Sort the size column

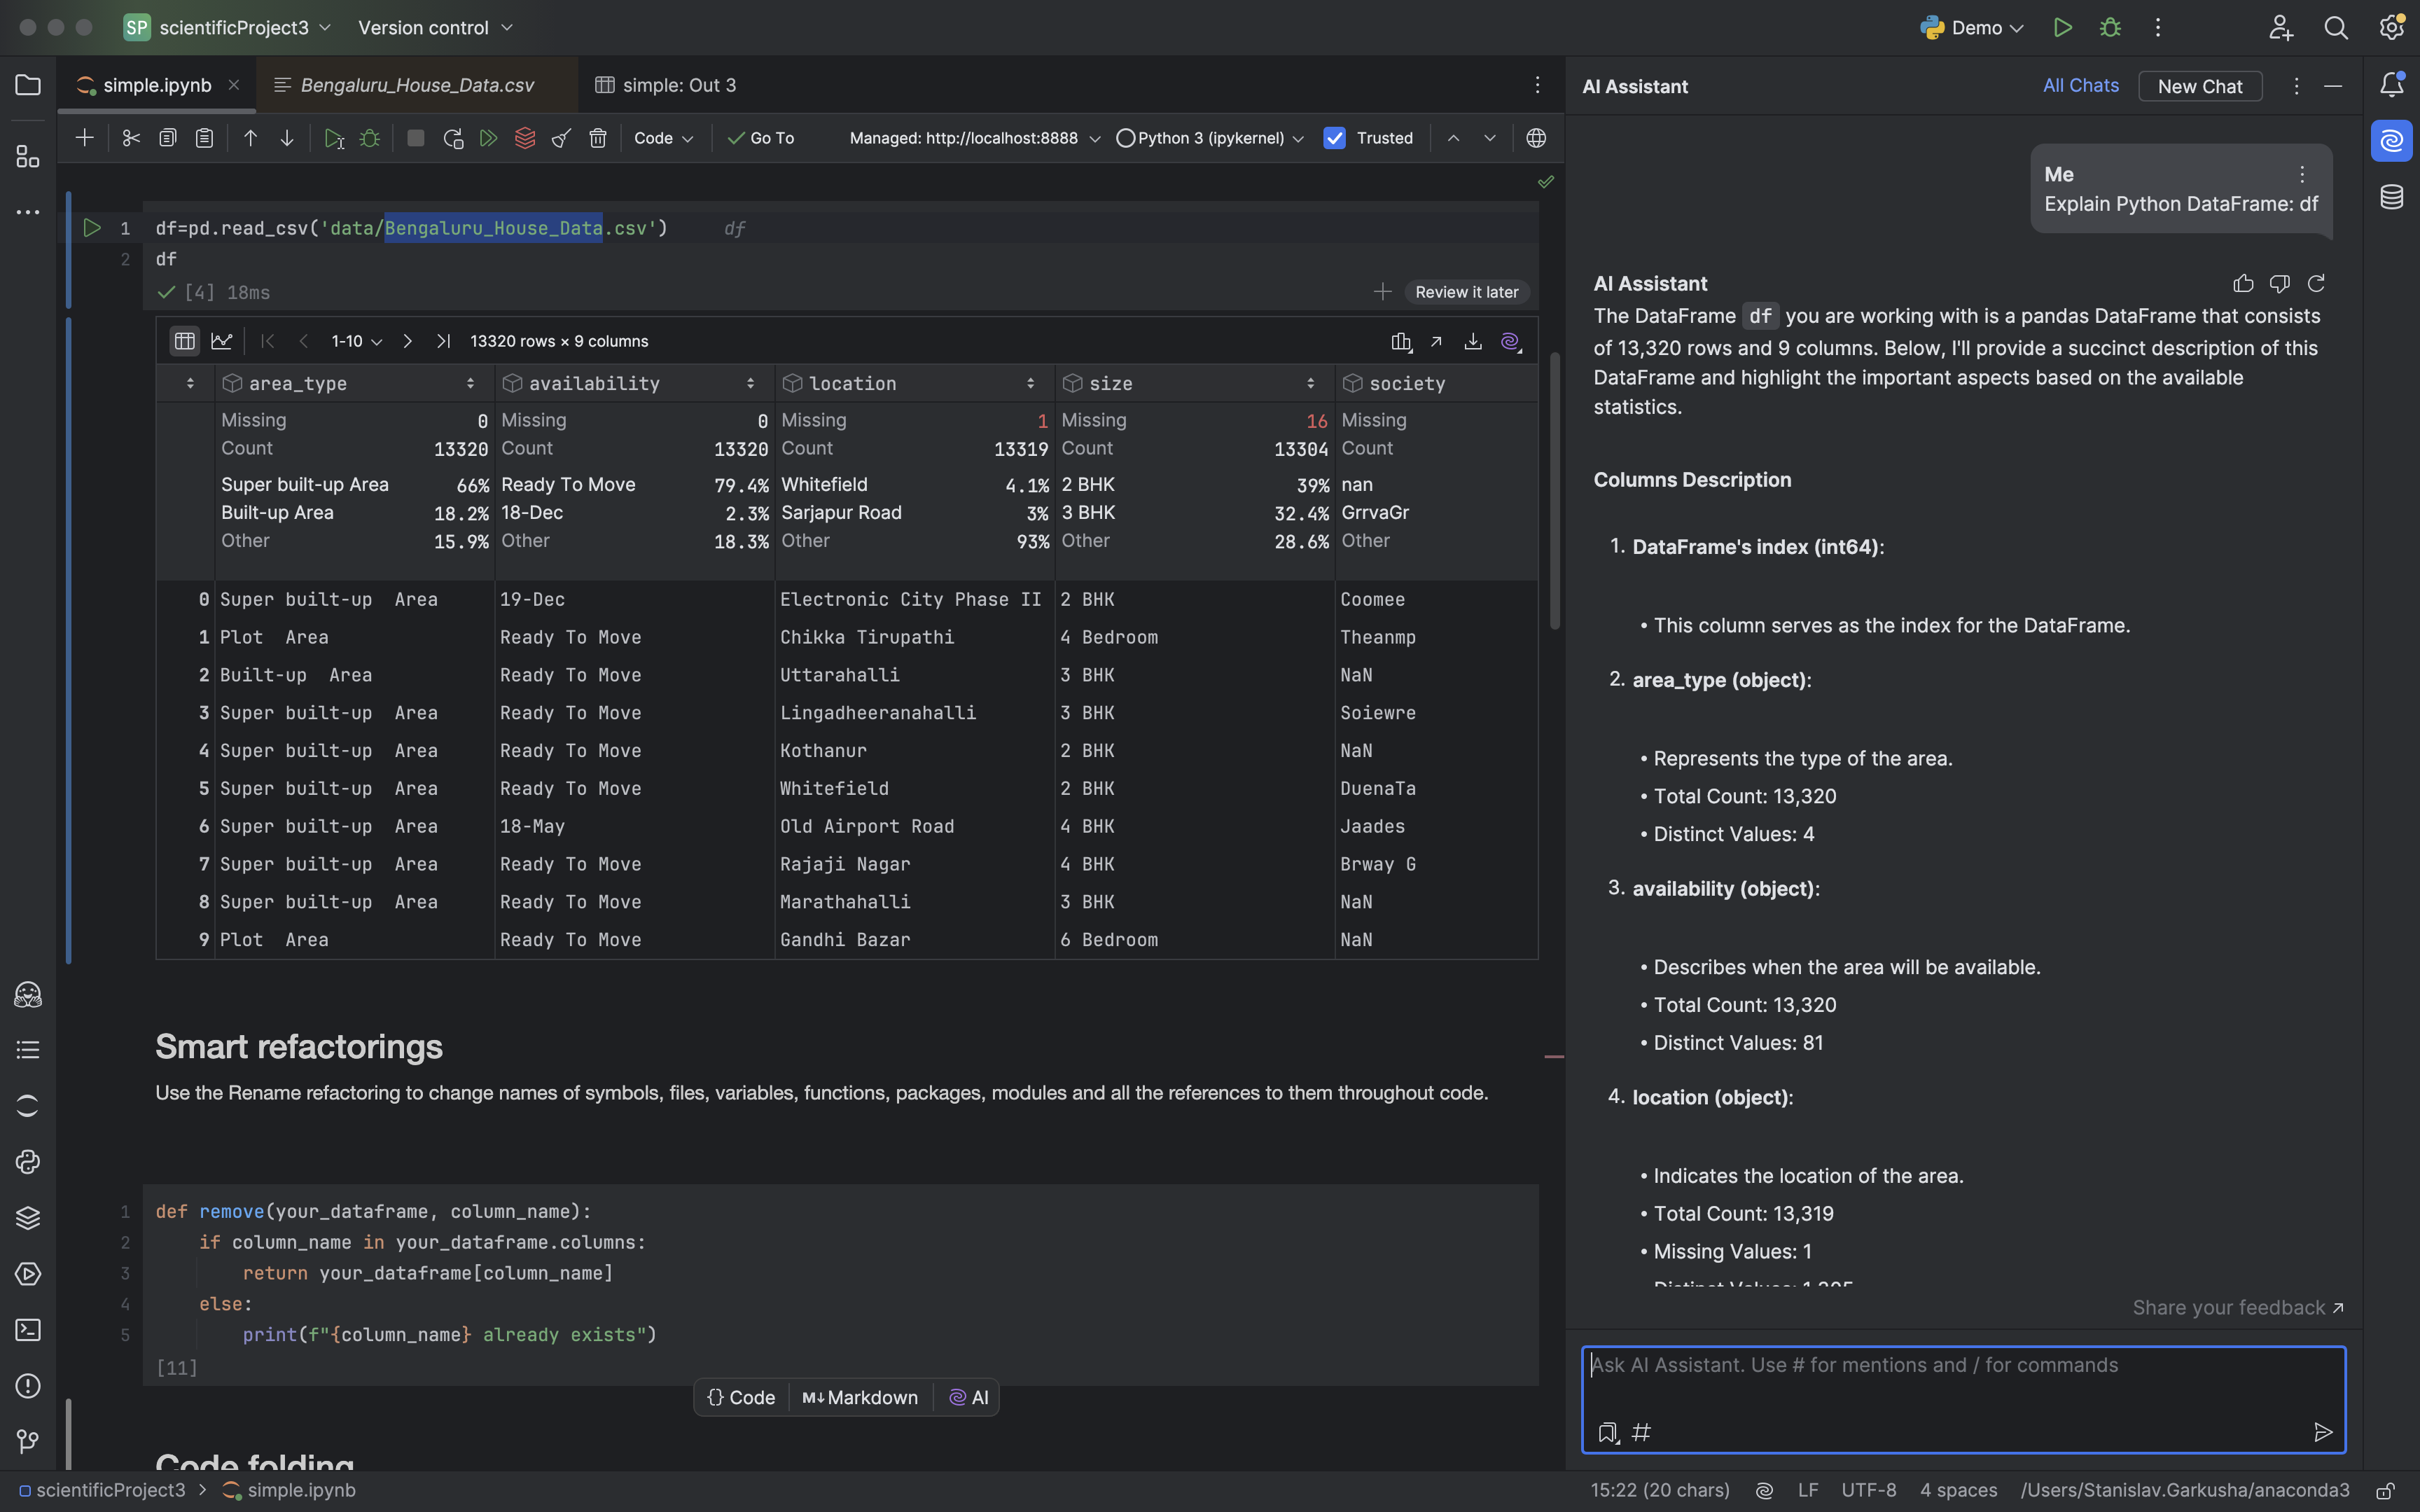tap(1310, 384)
